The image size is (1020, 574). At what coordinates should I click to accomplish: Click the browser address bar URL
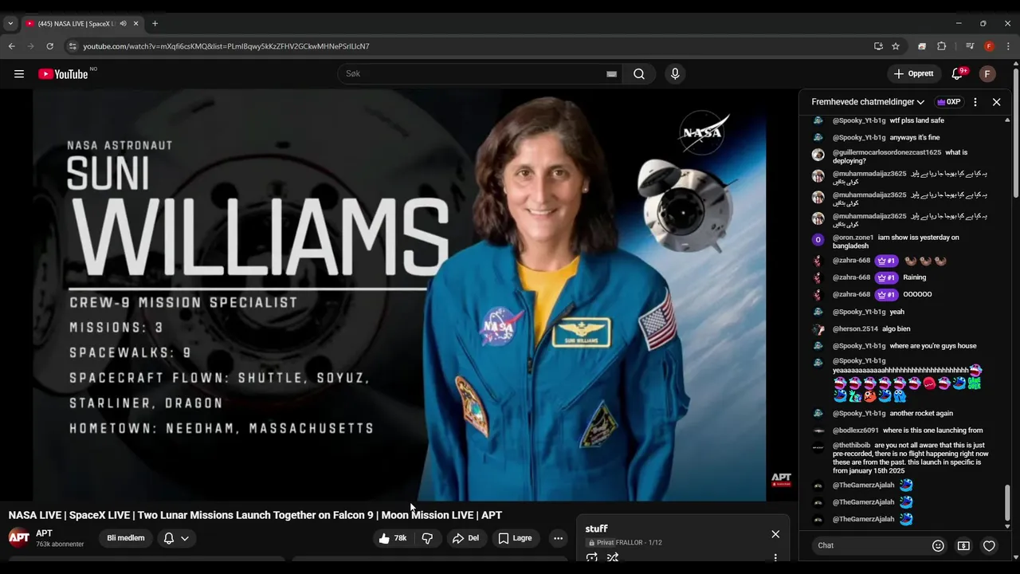coord(226,46)
